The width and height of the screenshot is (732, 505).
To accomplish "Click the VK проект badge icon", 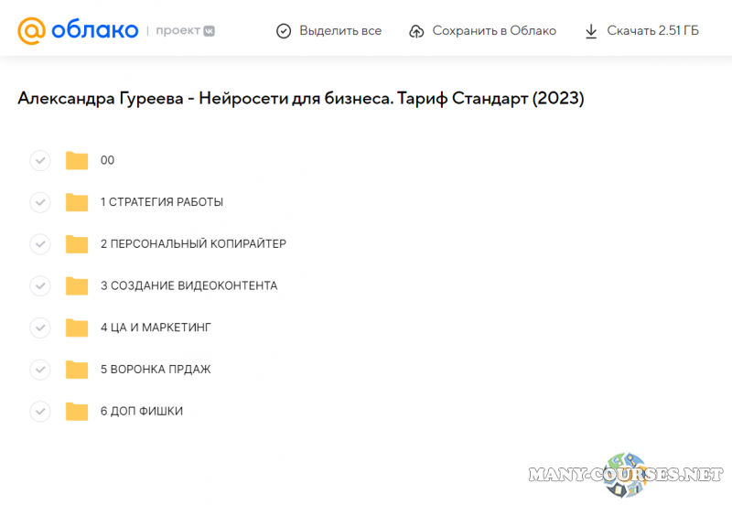I will click(x=210, y=31).
